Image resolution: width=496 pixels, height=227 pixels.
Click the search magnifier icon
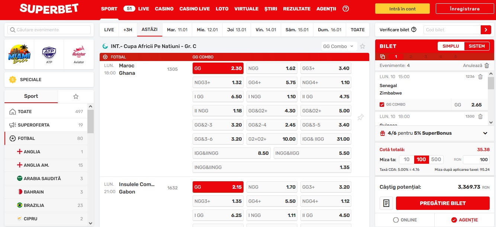pos(12,30)
